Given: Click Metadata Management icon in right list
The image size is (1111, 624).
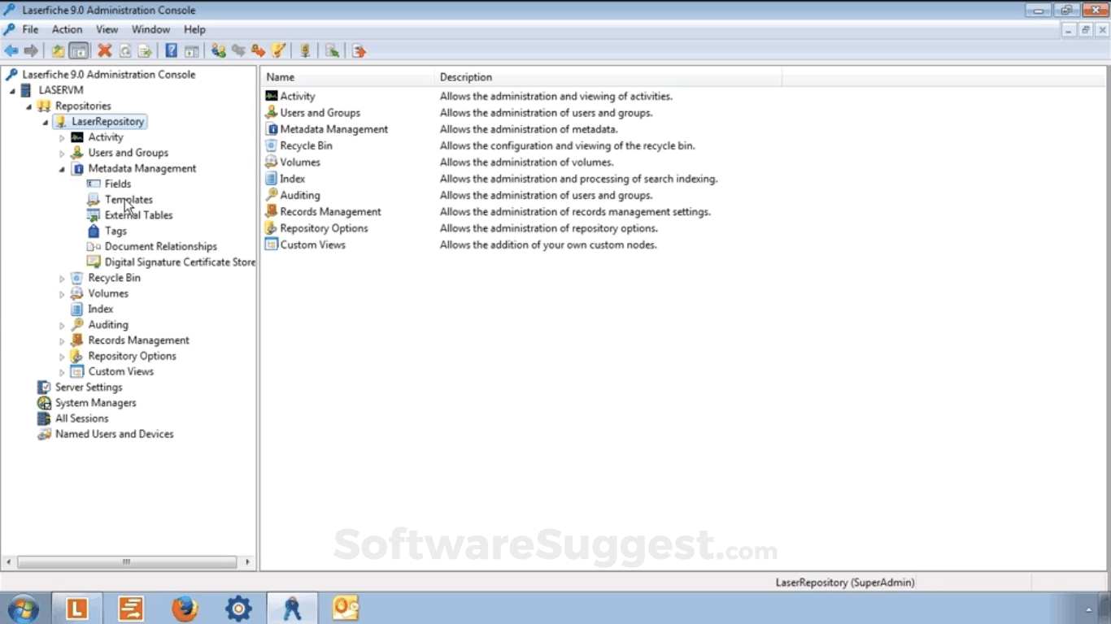Looking at the screenshot, I should [x=272, y=129].
